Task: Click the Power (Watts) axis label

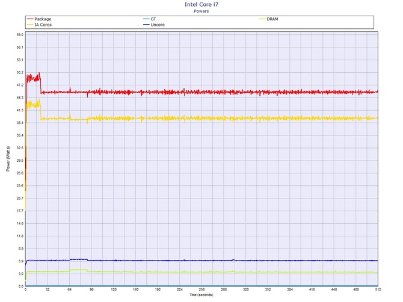Action: point(8,159)
